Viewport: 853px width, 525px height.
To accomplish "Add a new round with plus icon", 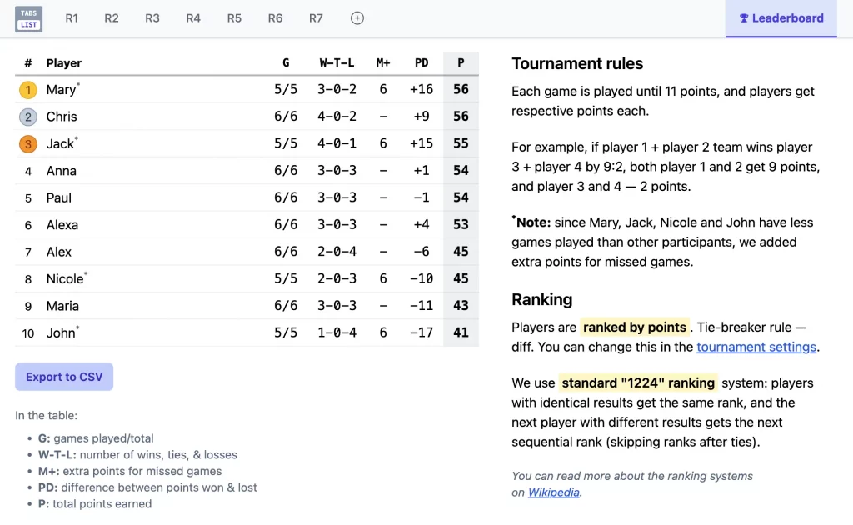I will click(357, 18).
